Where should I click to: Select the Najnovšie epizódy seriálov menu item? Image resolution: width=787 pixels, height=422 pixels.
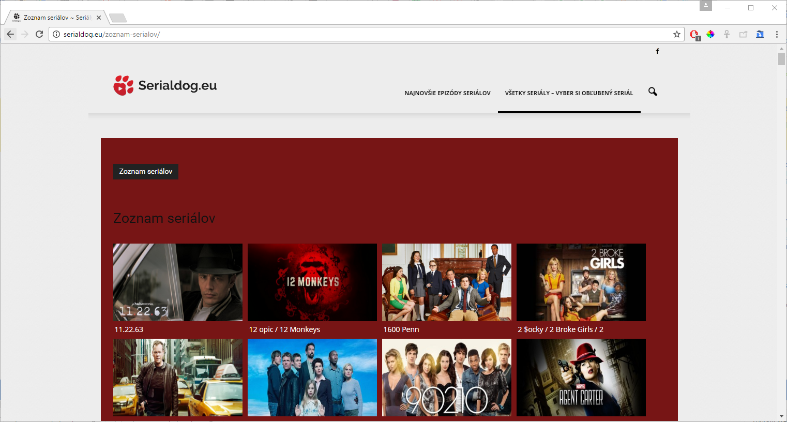click(447, 93)
